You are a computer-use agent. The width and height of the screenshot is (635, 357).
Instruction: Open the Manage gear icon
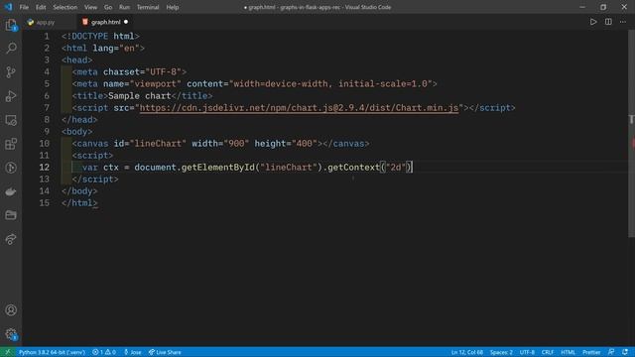(x=11, y=334)
